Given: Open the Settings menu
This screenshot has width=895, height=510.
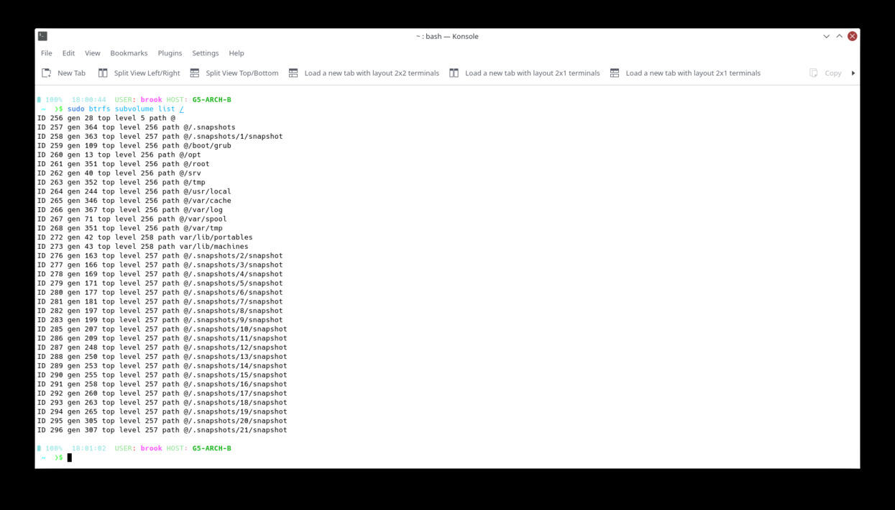Looking at the screenshot, I should click(x=205, y=53).
